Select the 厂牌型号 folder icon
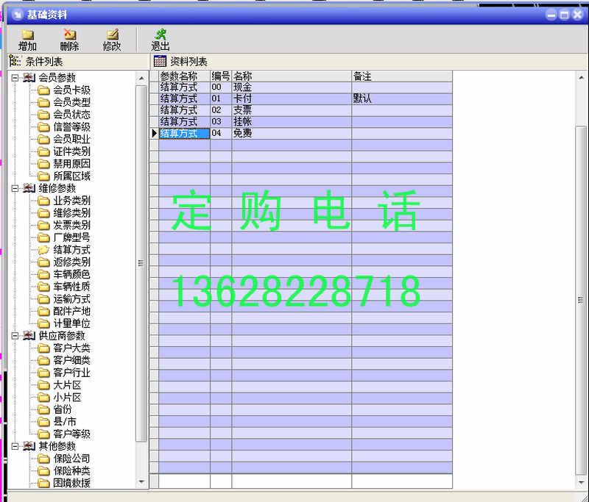589x502 pixels. pos(43,237)
